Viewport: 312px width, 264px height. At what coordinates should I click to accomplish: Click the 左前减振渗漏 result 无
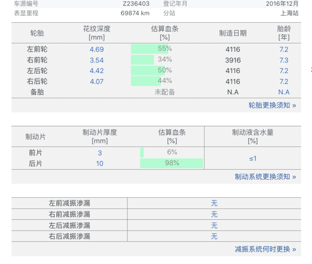(214, 203)
